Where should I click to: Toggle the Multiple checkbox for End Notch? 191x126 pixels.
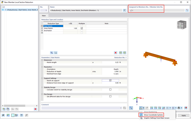82,31
